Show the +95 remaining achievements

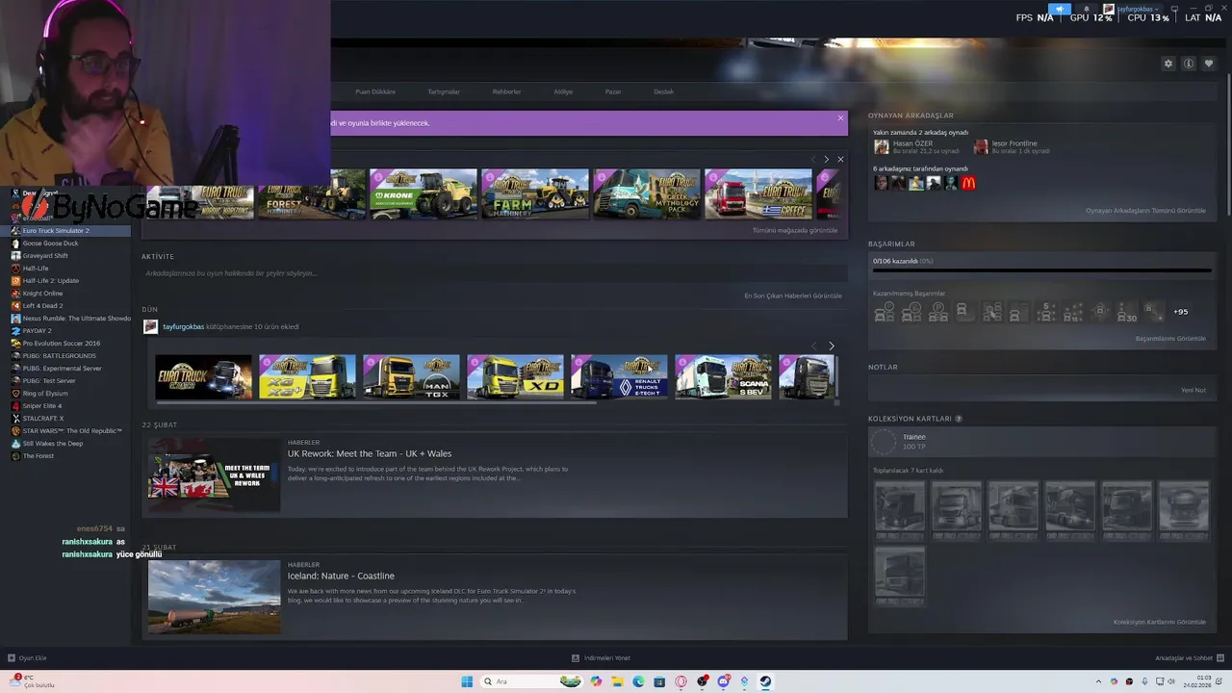(1180, 312)
